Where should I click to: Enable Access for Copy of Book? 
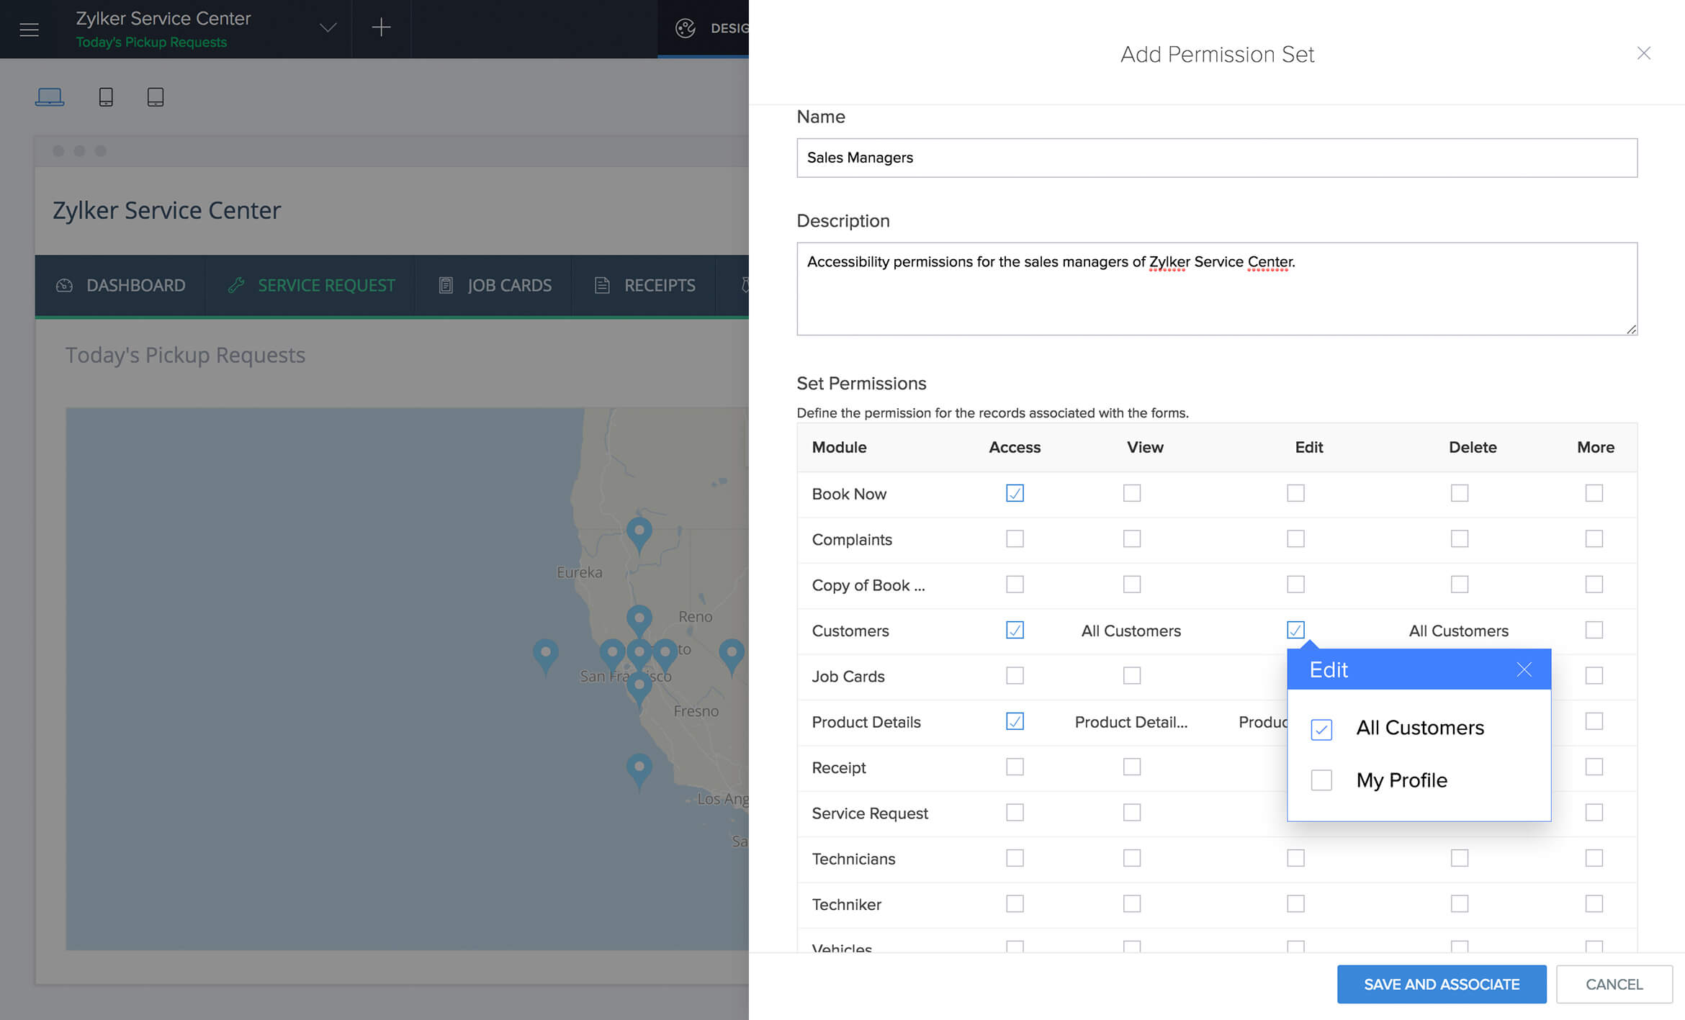coord(1015,584)
